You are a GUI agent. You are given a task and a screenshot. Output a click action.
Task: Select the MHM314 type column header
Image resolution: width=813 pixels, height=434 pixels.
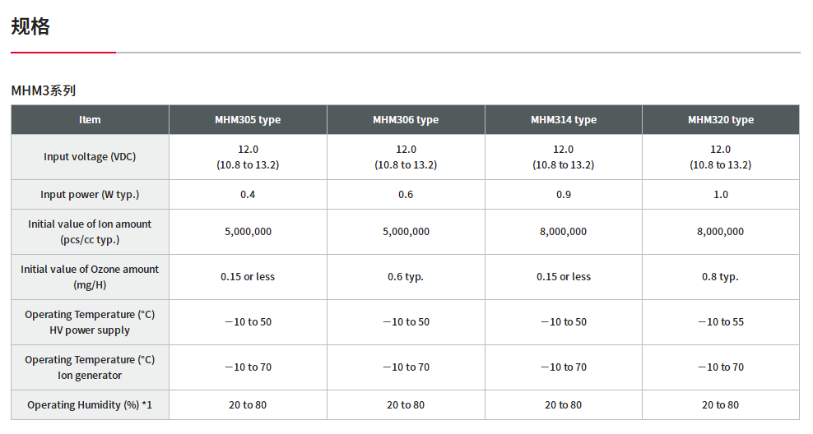(564, 120)
